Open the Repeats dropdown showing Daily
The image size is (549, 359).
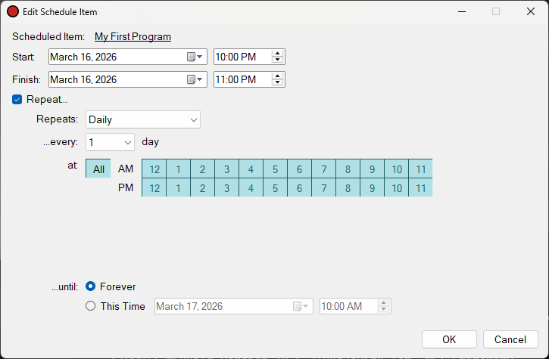click(143, 119)
